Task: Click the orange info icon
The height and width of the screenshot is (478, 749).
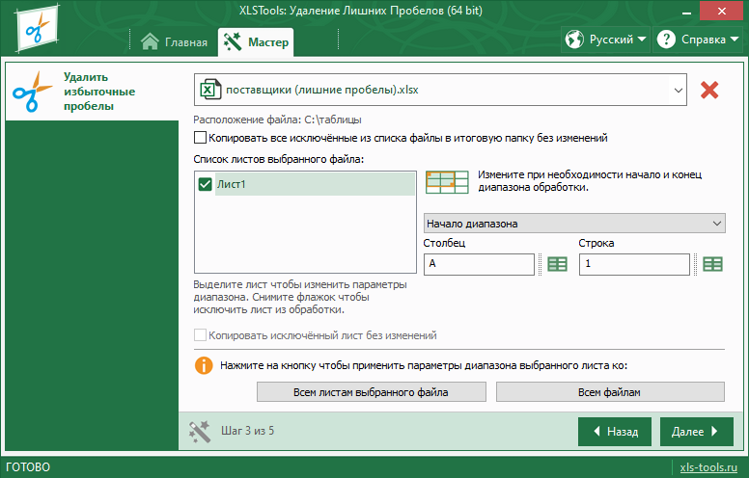Action: pos(204,366)
